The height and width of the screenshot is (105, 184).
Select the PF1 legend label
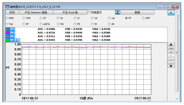coord(13,29)
